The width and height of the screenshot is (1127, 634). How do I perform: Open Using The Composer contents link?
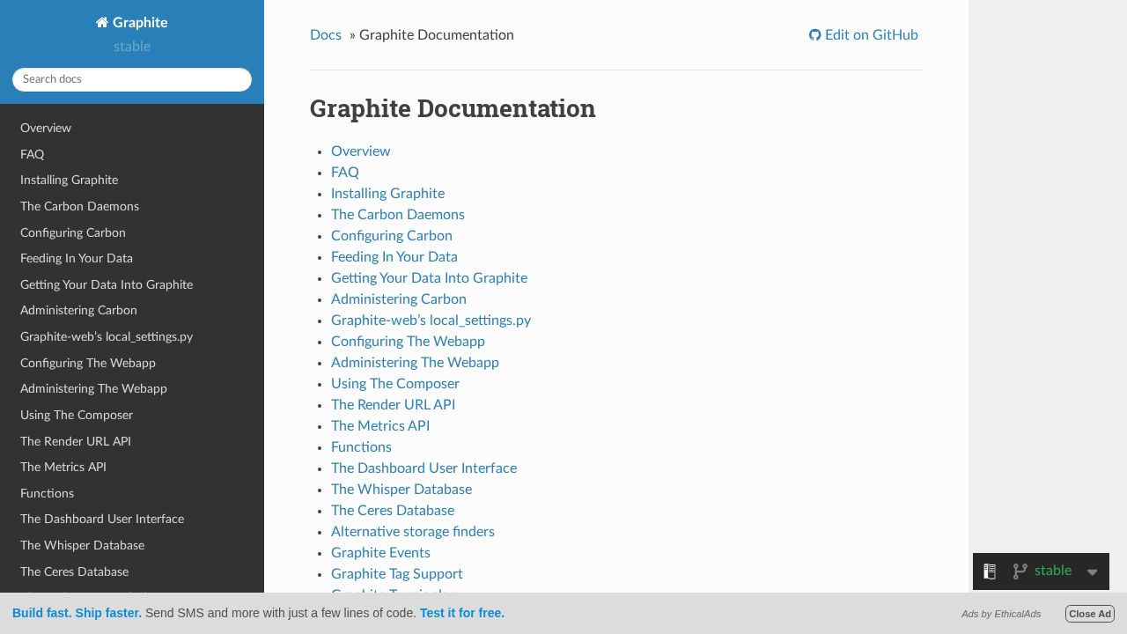[x=395, y=384]
